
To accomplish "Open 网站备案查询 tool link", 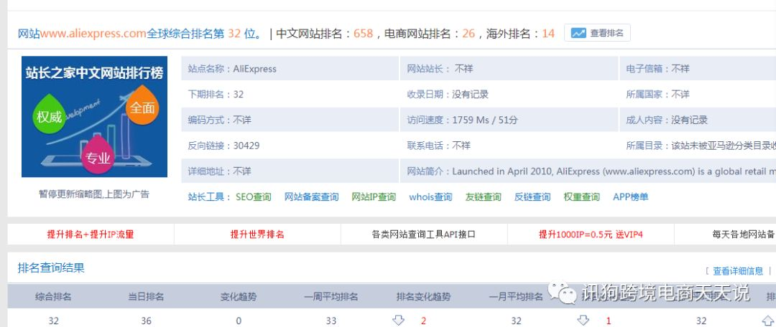I will coord(311,196).
